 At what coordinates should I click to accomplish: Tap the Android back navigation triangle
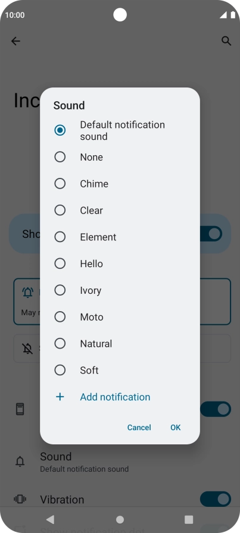(x=51, y=519)
